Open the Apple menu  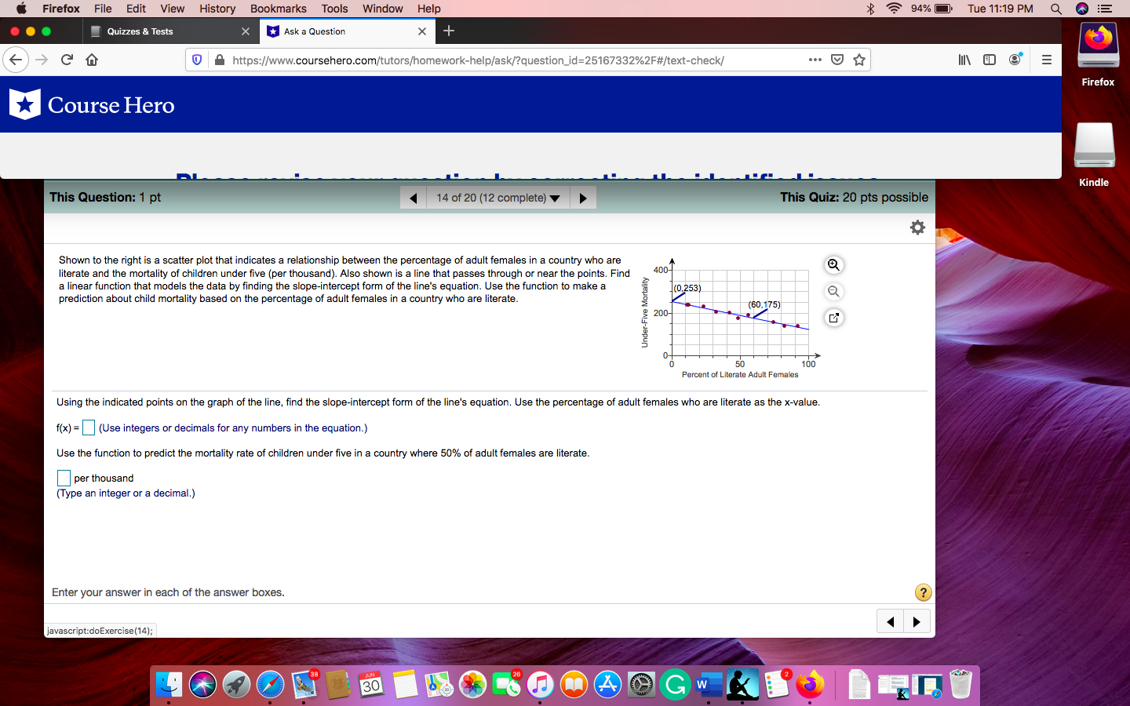pos(21,9)
